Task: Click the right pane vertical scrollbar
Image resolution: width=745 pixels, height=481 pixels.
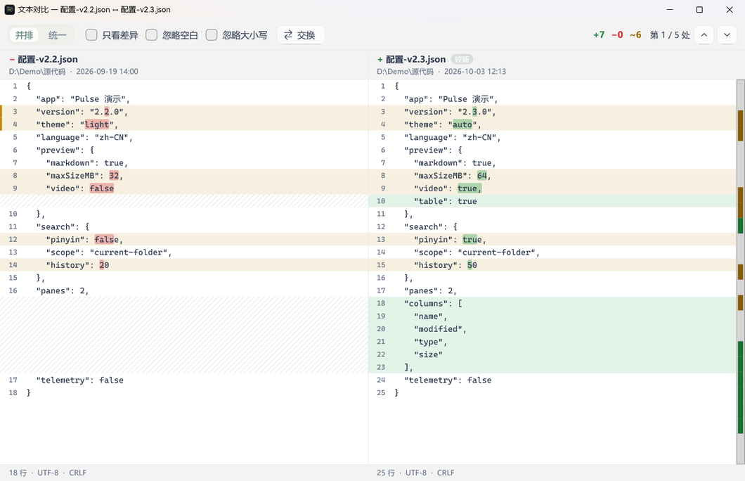Action: 740,272
